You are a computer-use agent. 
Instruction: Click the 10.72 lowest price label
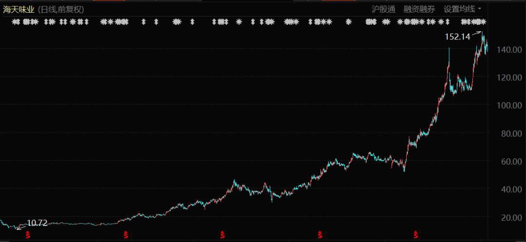coord(37,223)
